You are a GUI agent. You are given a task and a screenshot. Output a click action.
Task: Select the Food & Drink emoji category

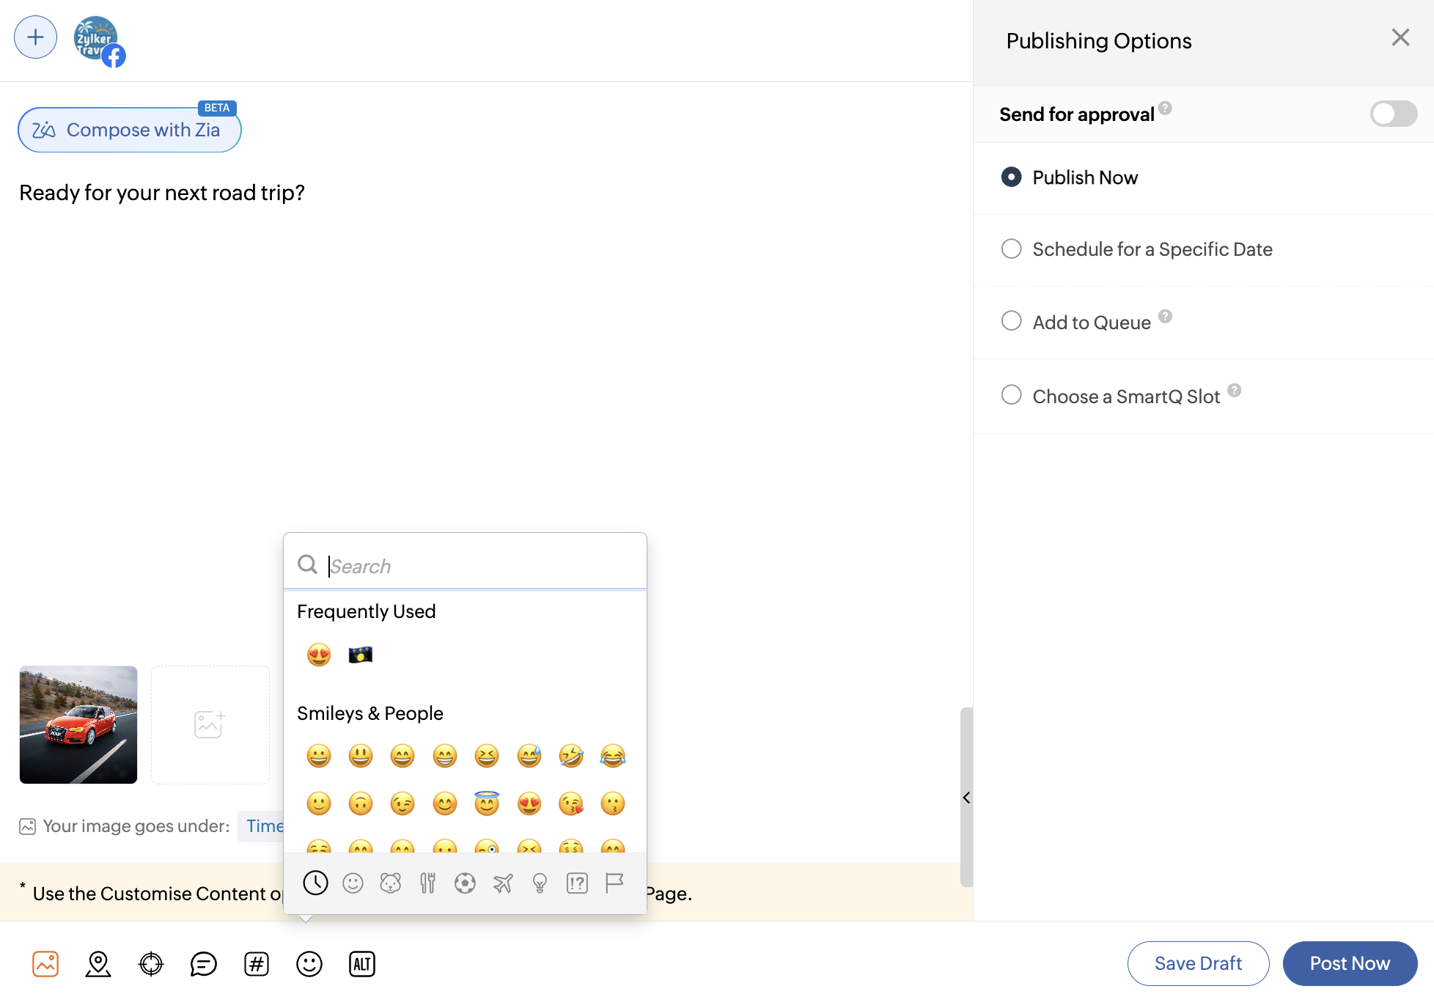pyautogui.click(x=427, y=883)
